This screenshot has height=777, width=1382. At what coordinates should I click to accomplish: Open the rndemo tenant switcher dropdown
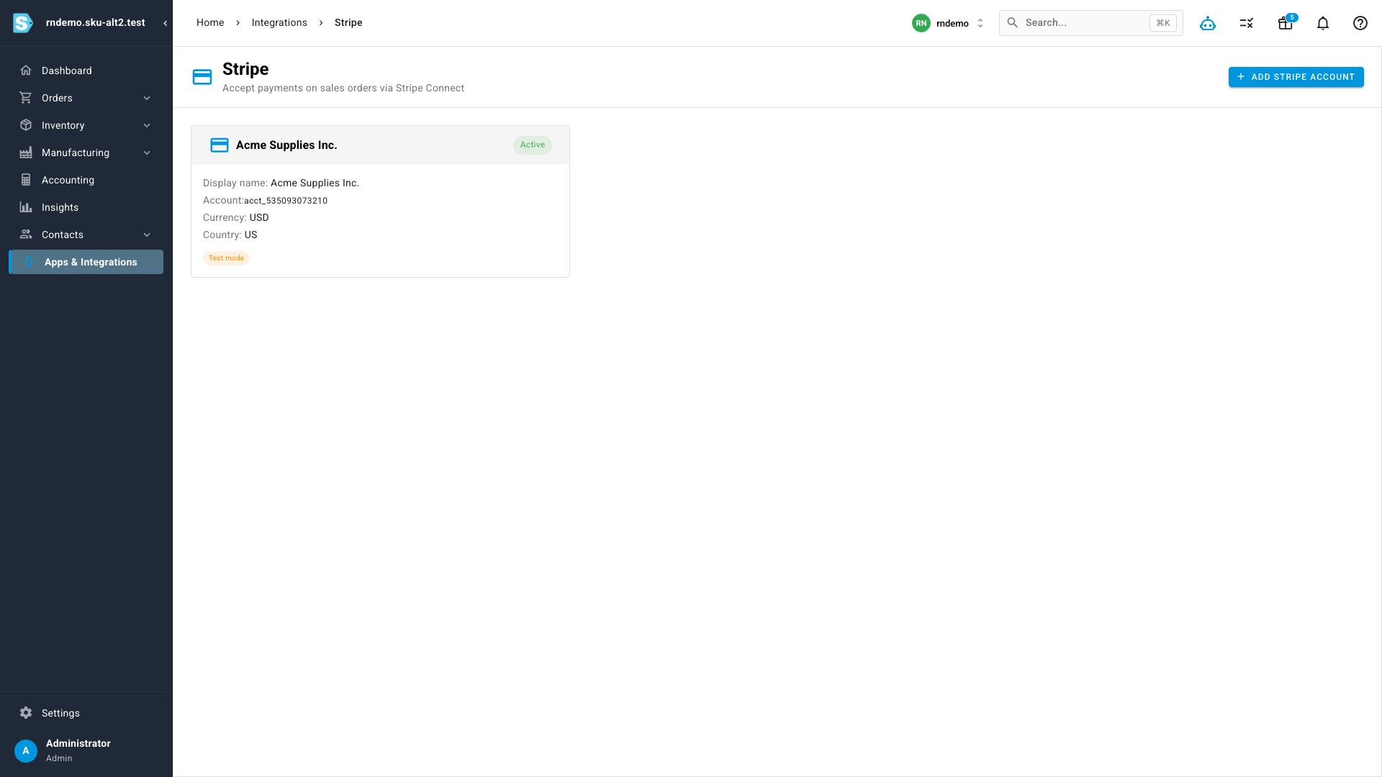pyautogui.click(x=949, y=23)
